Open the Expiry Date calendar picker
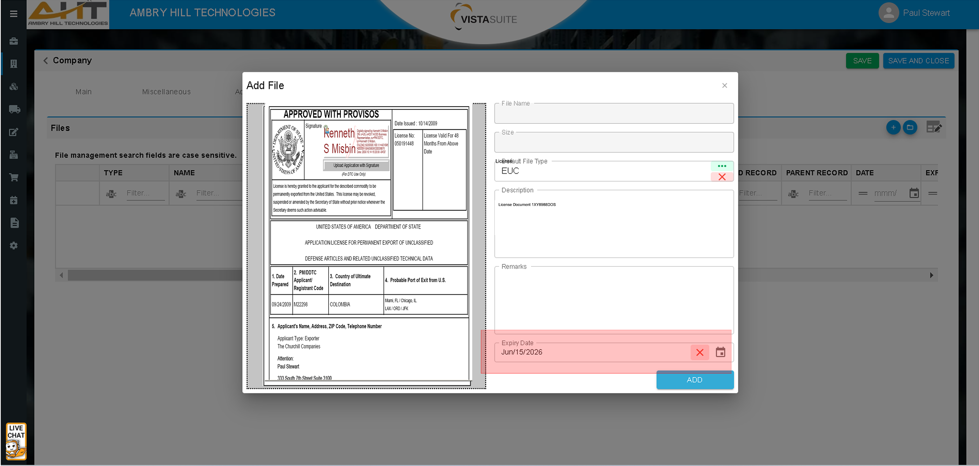The image size is (979, 466). [720, 352]
